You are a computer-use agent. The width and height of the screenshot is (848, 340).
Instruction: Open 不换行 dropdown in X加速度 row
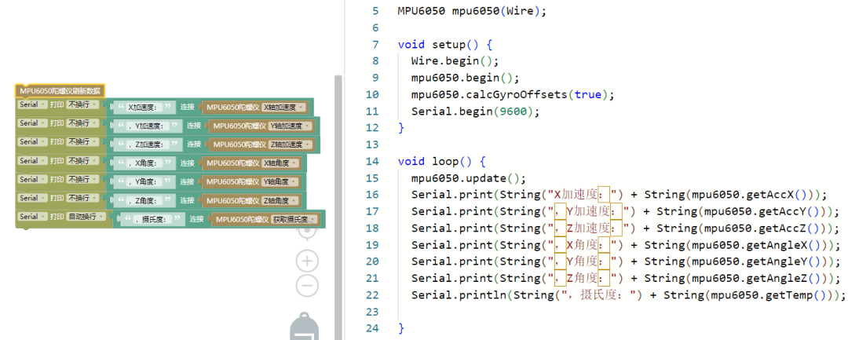[x=82, y=104]
